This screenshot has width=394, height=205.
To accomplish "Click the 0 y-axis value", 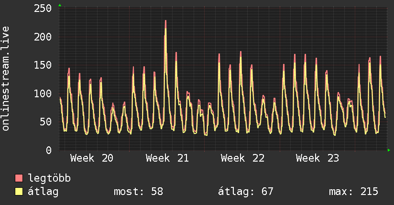I will [x=49, y=150].
